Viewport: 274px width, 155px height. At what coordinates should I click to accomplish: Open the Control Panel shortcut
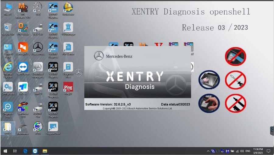tap(8, 50)
